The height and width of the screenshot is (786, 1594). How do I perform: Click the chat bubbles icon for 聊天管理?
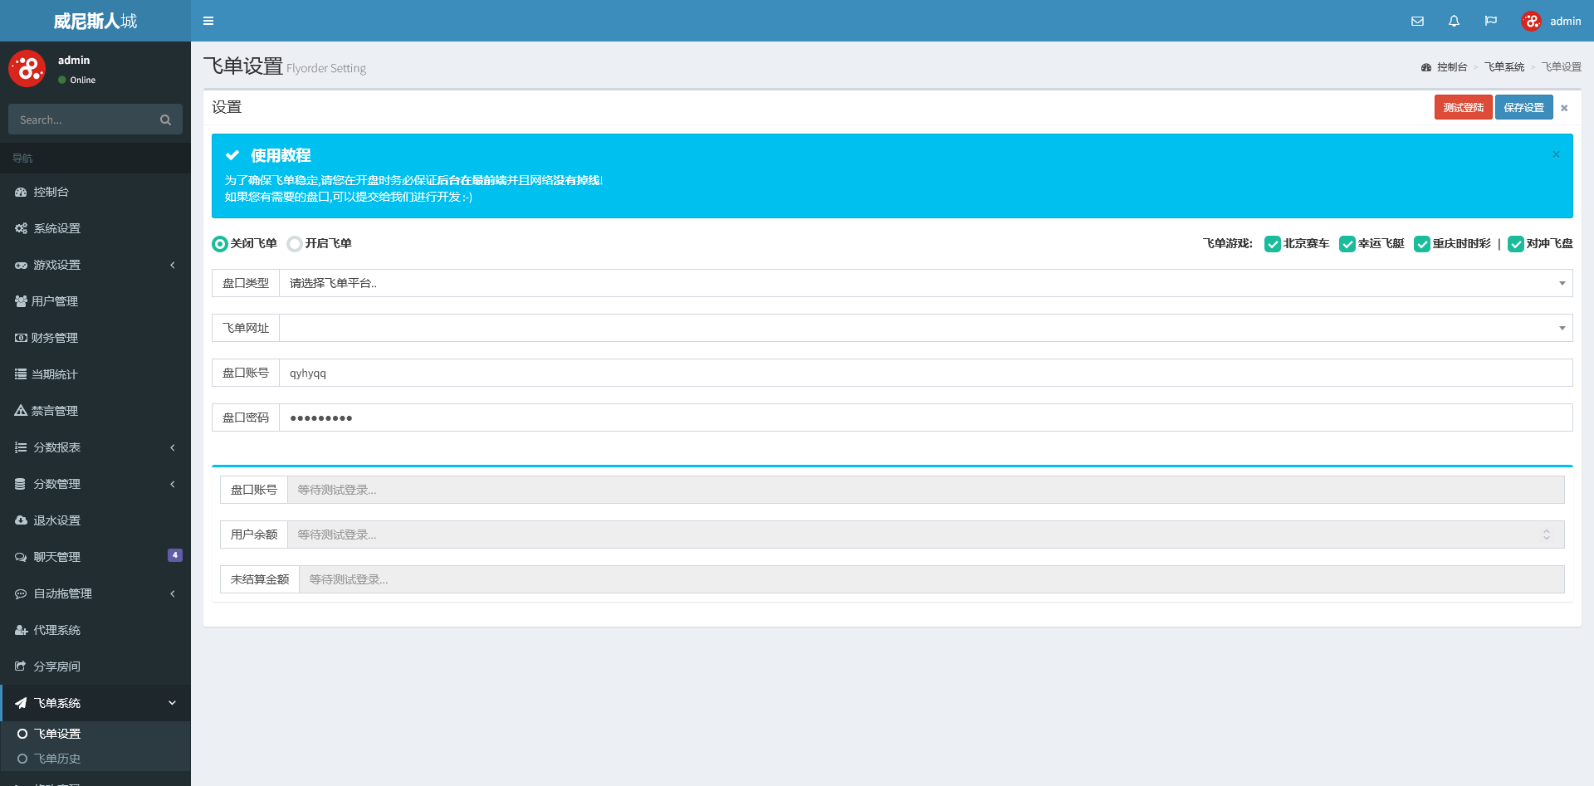(x=21, y=557)
